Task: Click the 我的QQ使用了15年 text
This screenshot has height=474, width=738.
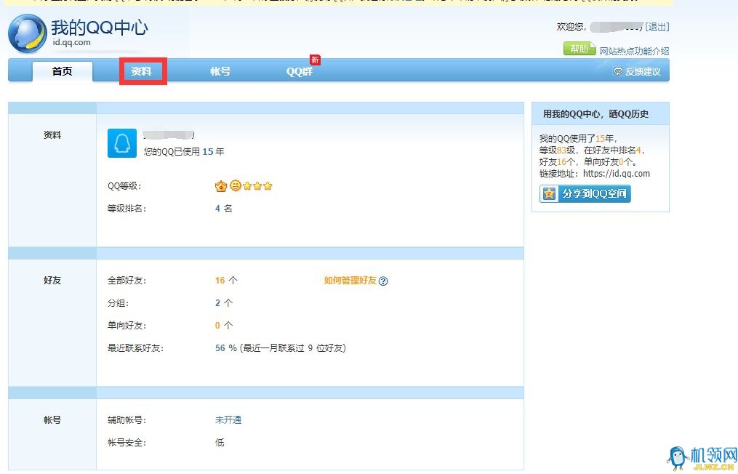Action: click(x=578, y=139)
